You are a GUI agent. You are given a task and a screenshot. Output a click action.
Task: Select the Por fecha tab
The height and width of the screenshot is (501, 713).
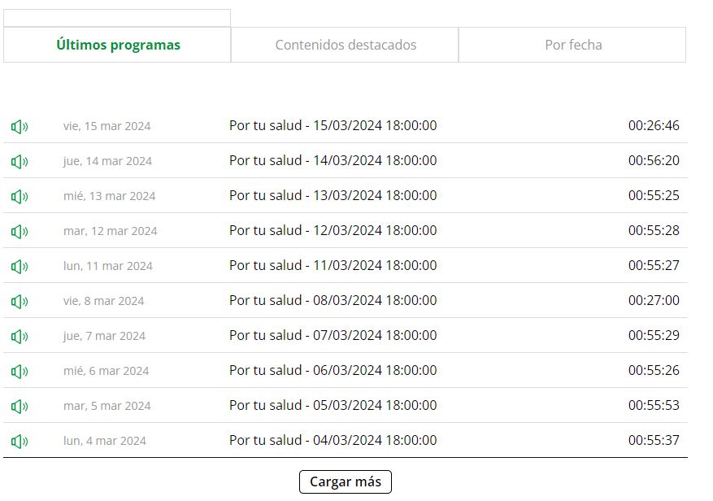click(573, 45)
